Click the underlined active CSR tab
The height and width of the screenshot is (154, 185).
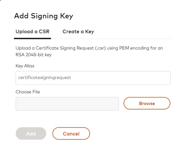pyautogui.click(x=32, y=31)
